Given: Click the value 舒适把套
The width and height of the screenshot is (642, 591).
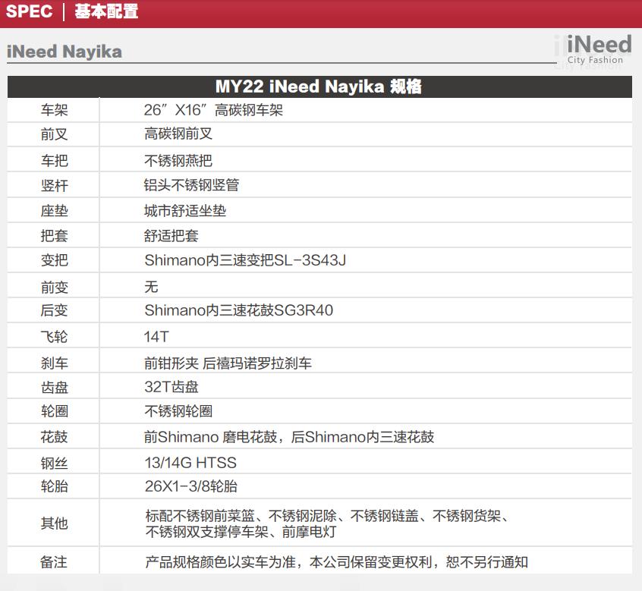Looking at the screenshot, I should (172, 235).
